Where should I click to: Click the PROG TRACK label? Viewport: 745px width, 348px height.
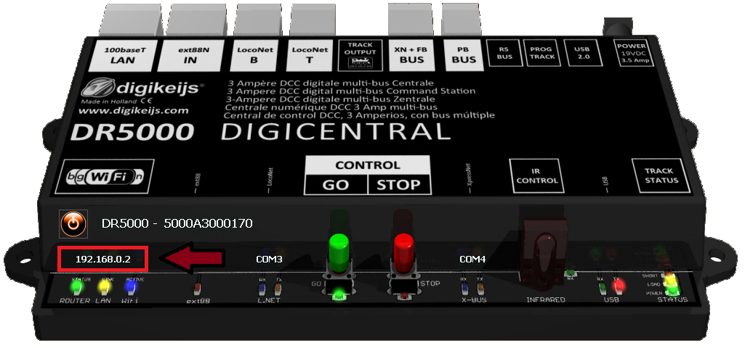point(542,52)
